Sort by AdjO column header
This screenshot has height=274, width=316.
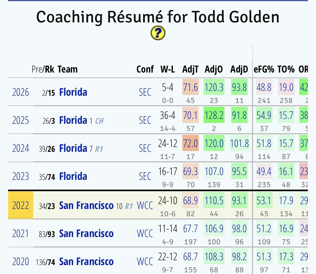tap(214, 69)
